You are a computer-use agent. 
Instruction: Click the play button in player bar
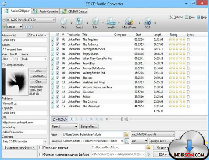coord(71,119)
